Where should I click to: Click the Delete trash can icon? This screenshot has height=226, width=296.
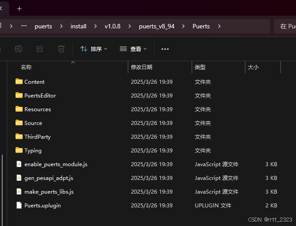pyautogui.click(x=61, y=49)
